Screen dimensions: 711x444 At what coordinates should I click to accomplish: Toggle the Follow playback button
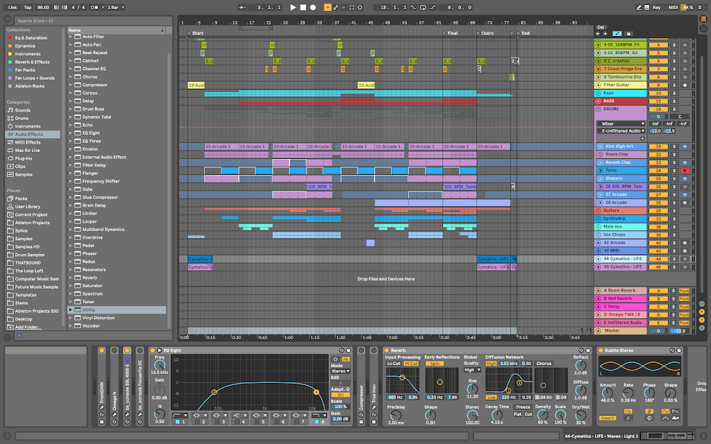pos(242,7)
